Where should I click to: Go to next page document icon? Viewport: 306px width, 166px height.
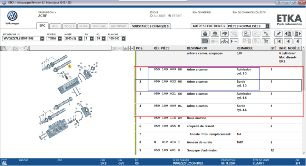[298, 34]
